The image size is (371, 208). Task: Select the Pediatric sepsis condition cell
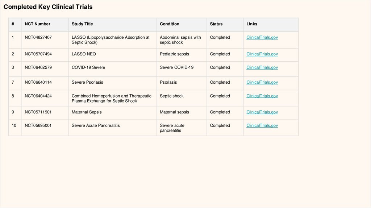(174, 54)
